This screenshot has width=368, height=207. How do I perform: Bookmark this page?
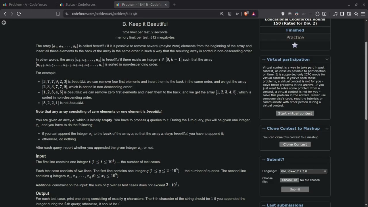point(58,14)
